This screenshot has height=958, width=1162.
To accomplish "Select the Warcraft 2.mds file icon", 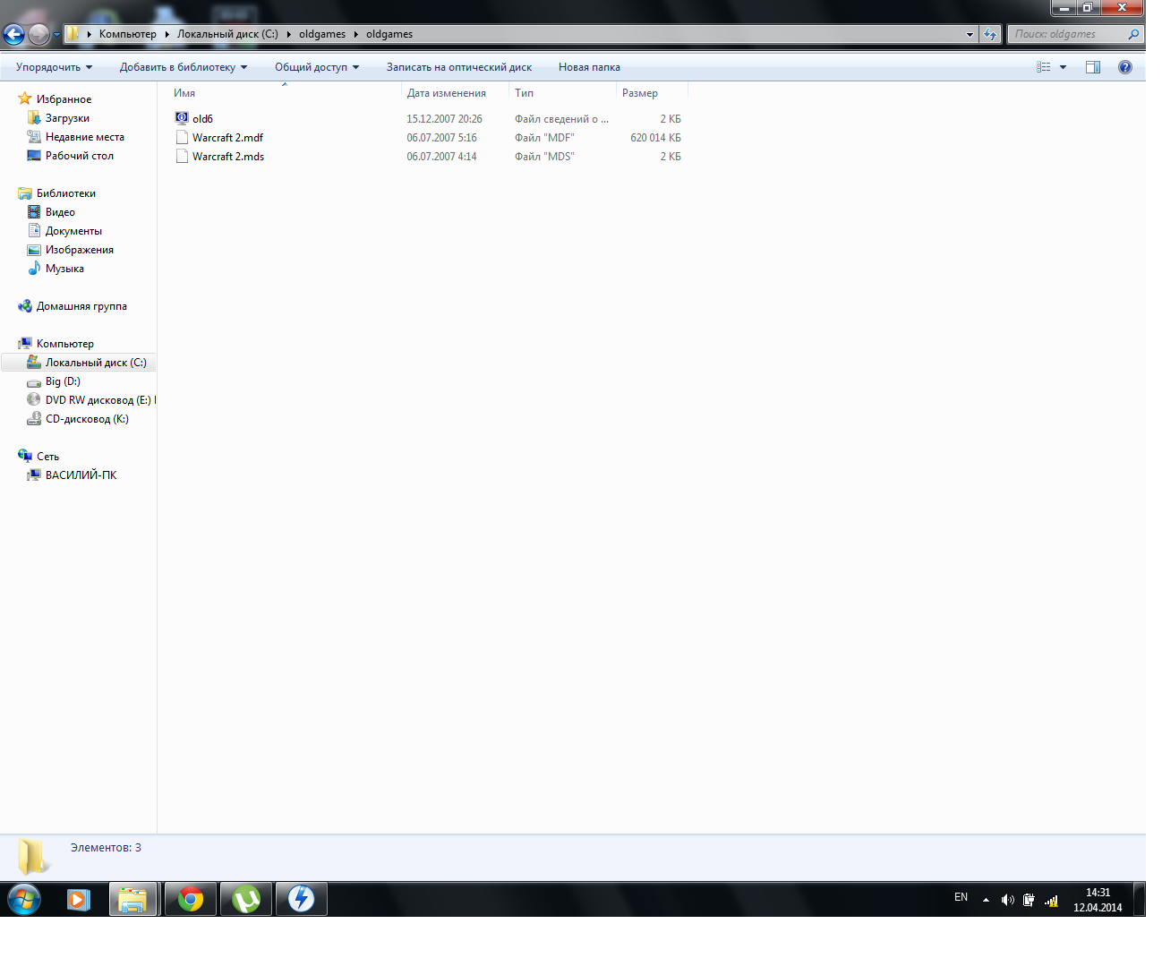I will click(182, 156).
